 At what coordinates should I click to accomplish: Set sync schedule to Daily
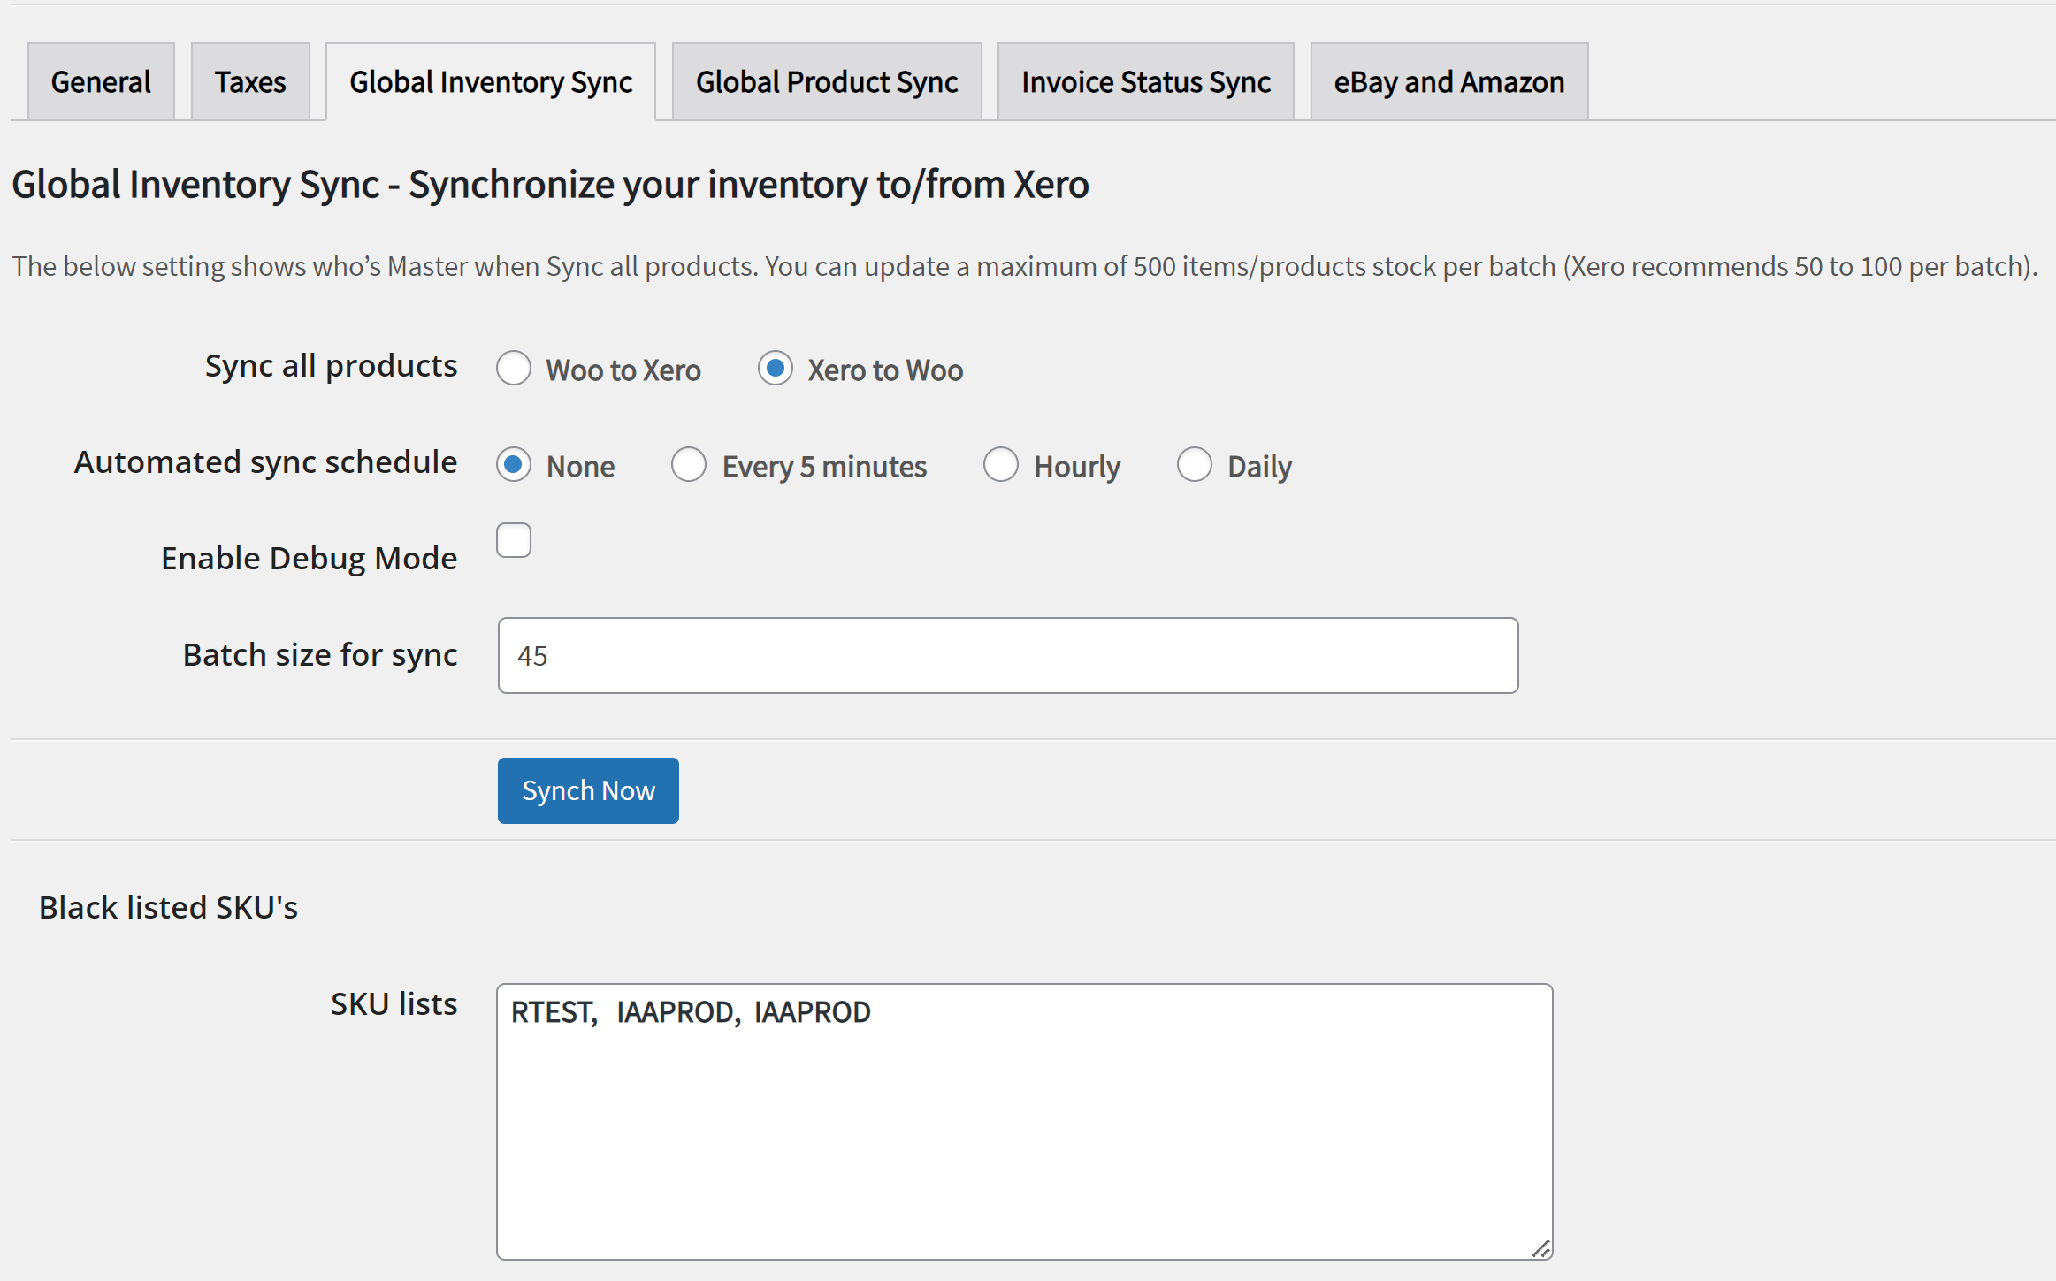1195,465
